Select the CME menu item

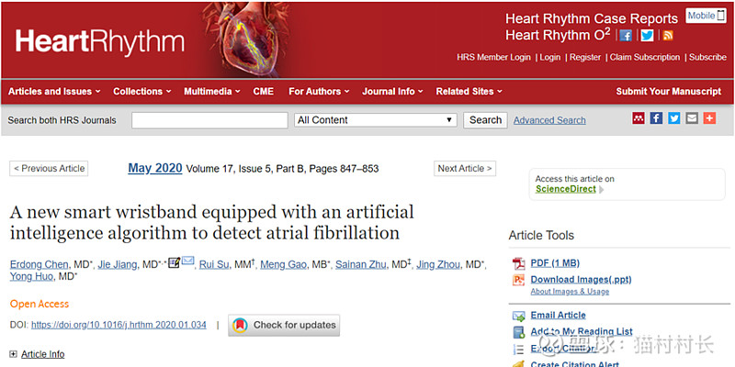(264, 92)
